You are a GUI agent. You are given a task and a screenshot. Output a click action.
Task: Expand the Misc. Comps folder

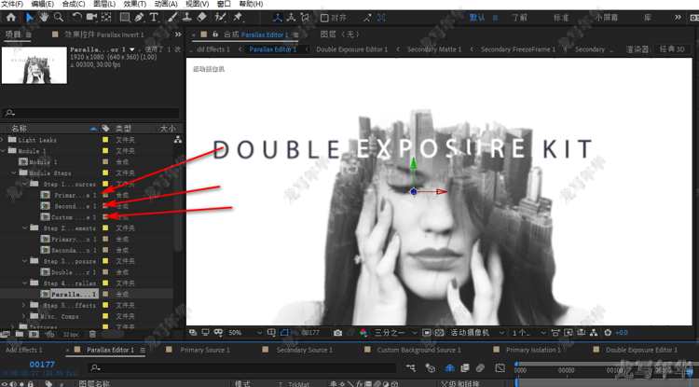click(x=24, y=316)
